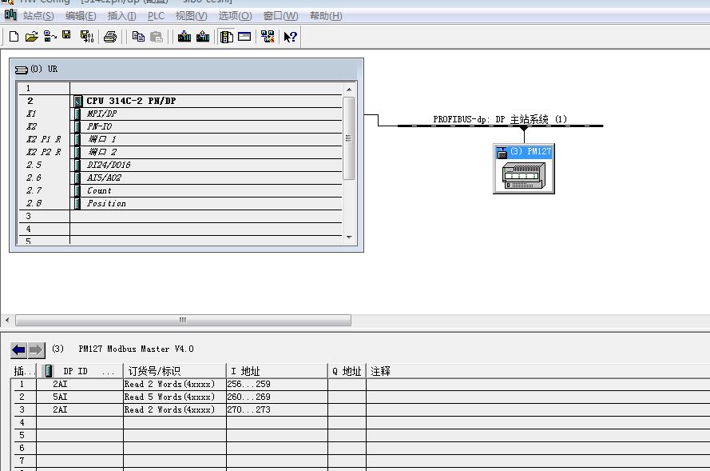Screen dimensions: 710x471
Task: Open the 站点(S) menu
Action: pos(38,16)
